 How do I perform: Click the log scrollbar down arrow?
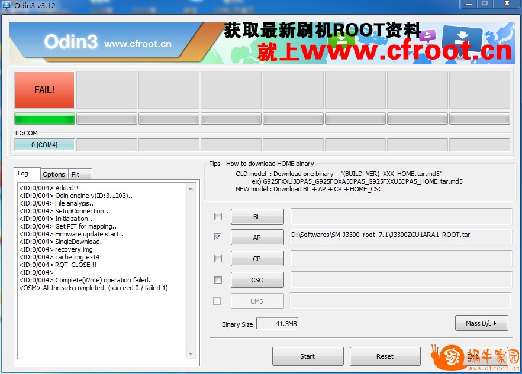(x=191, y=354)
